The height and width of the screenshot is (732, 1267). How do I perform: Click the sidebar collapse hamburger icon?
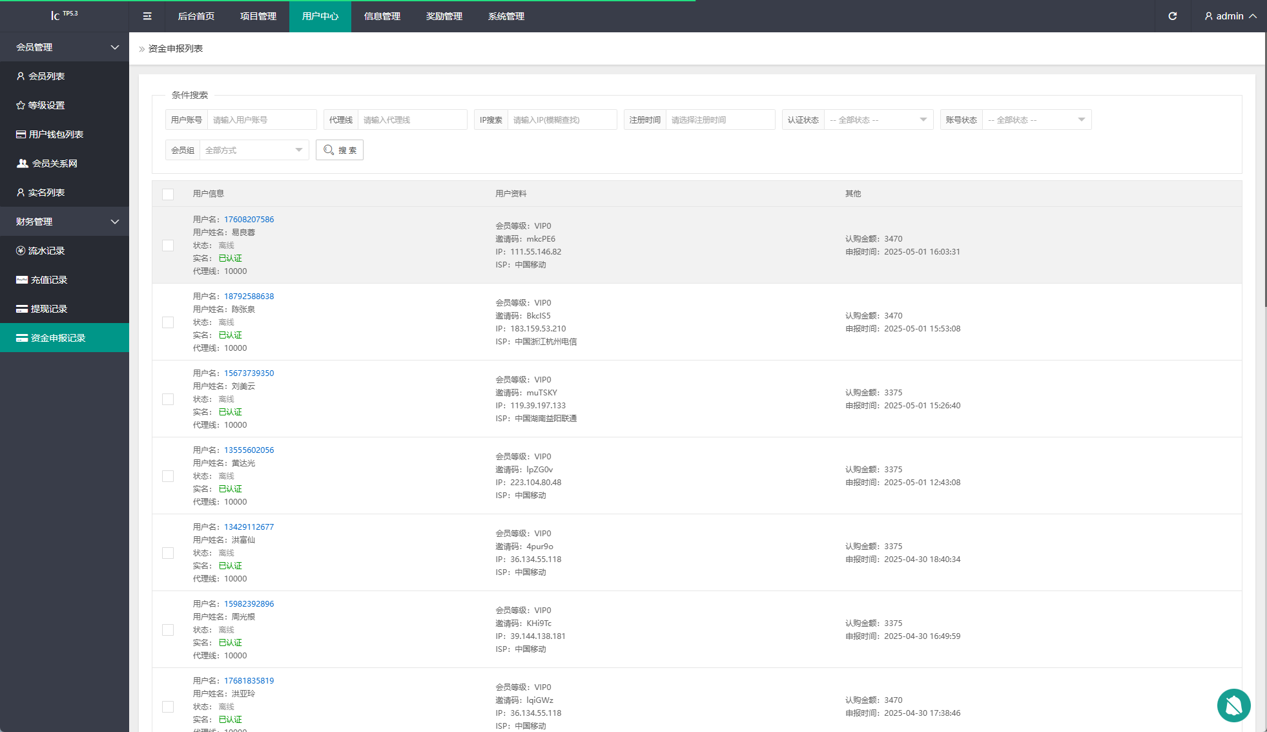147,16
